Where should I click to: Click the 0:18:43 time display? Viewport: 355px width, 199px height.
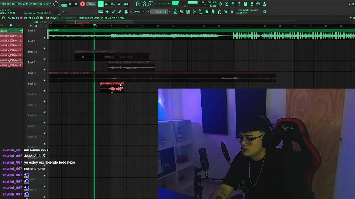click(x=144, y=4)
